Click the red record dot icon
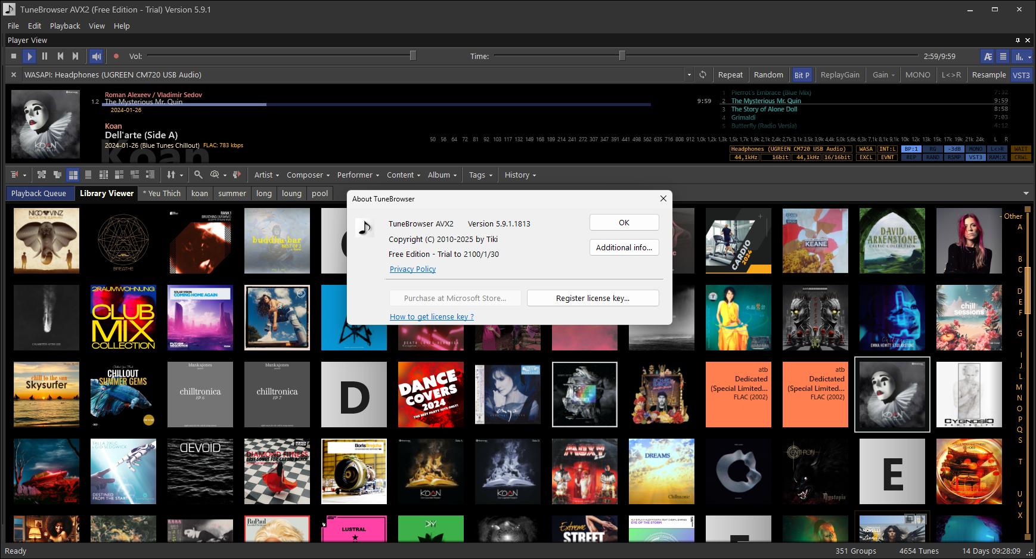The height and width of the screenshot is (559, 1036). click(116, 56)
